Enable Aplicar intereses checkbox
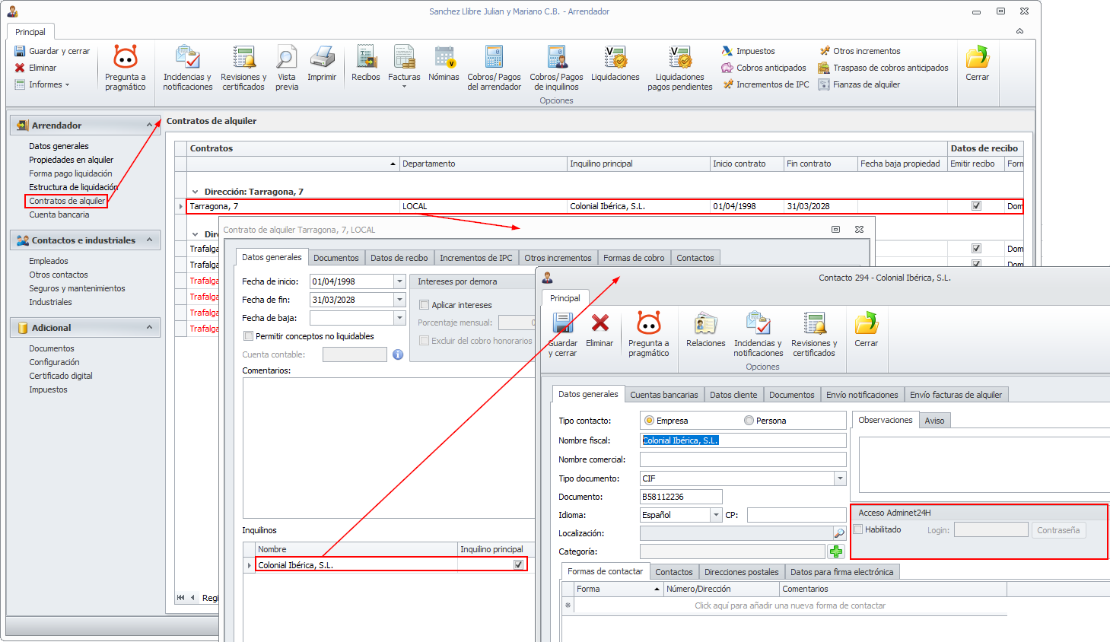Image resolution: width=1110 pixels, height=642 pixels. tap(425, 305)
